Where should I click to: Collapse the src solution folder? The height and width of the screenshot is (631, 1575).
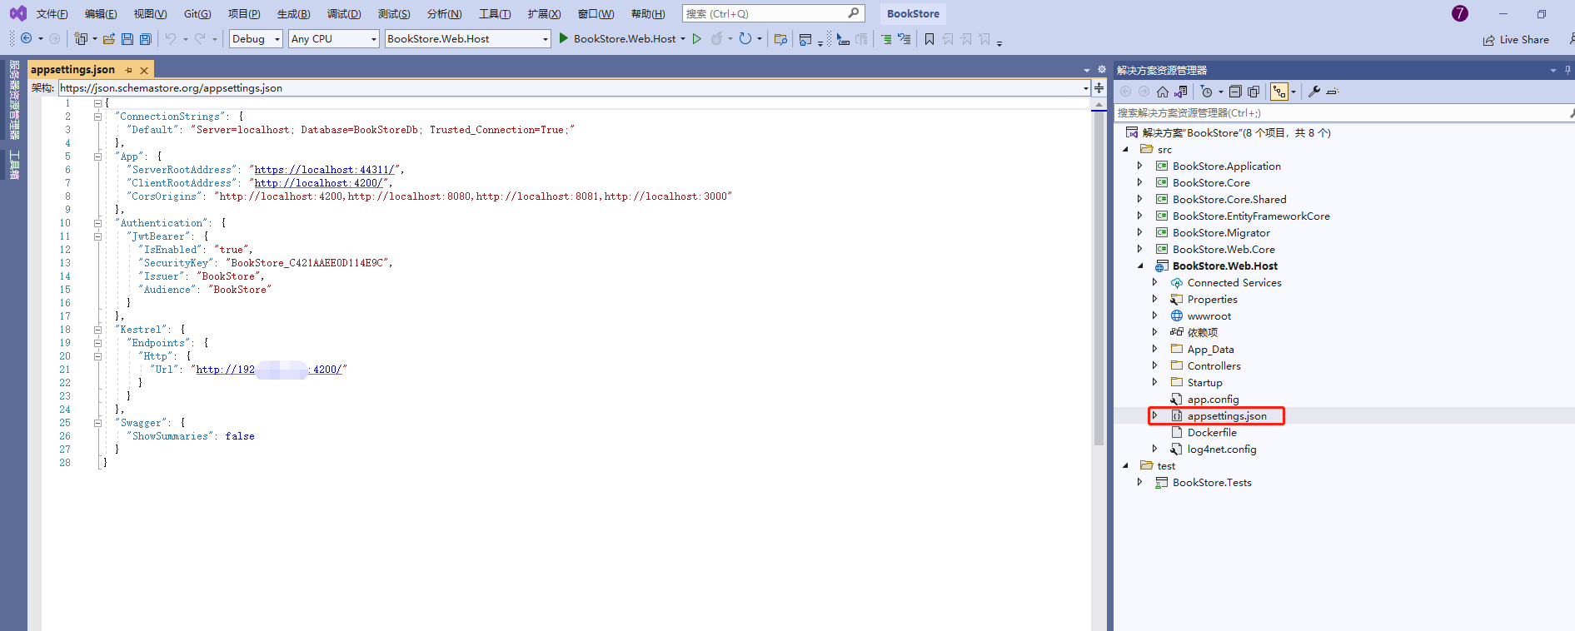[1126, 149]
